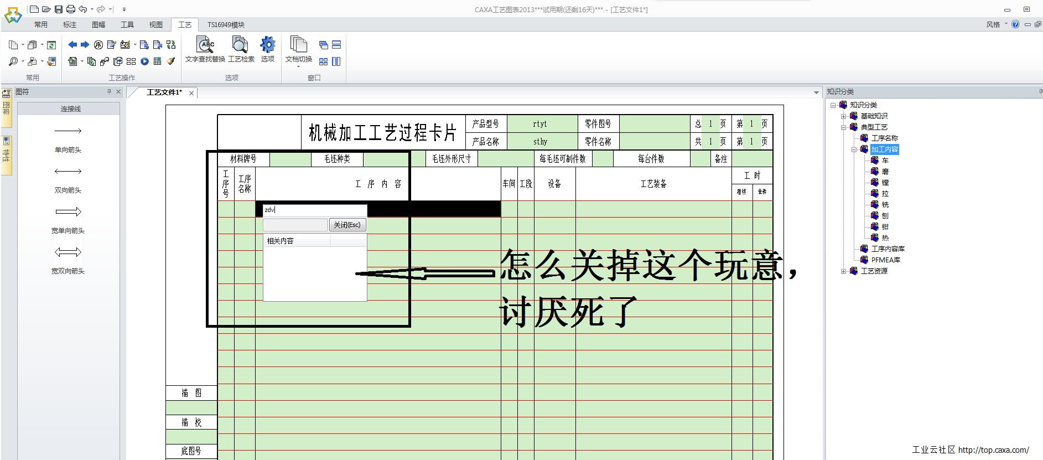Select the 工序内容库 tree item
Screen dimensions: 1043x460
pos(888,249)
